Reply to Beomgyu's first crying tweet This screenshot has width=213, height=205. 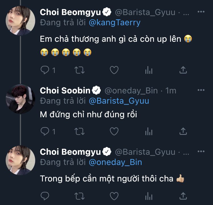[45, 70]
